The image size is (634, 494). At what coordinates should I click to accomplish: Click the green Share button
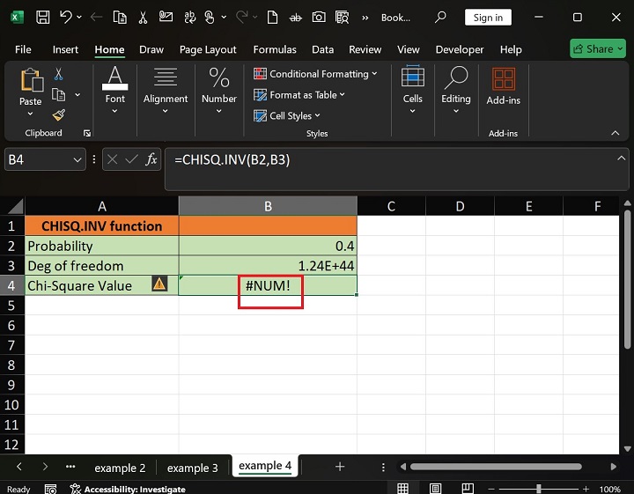point(597,49)
